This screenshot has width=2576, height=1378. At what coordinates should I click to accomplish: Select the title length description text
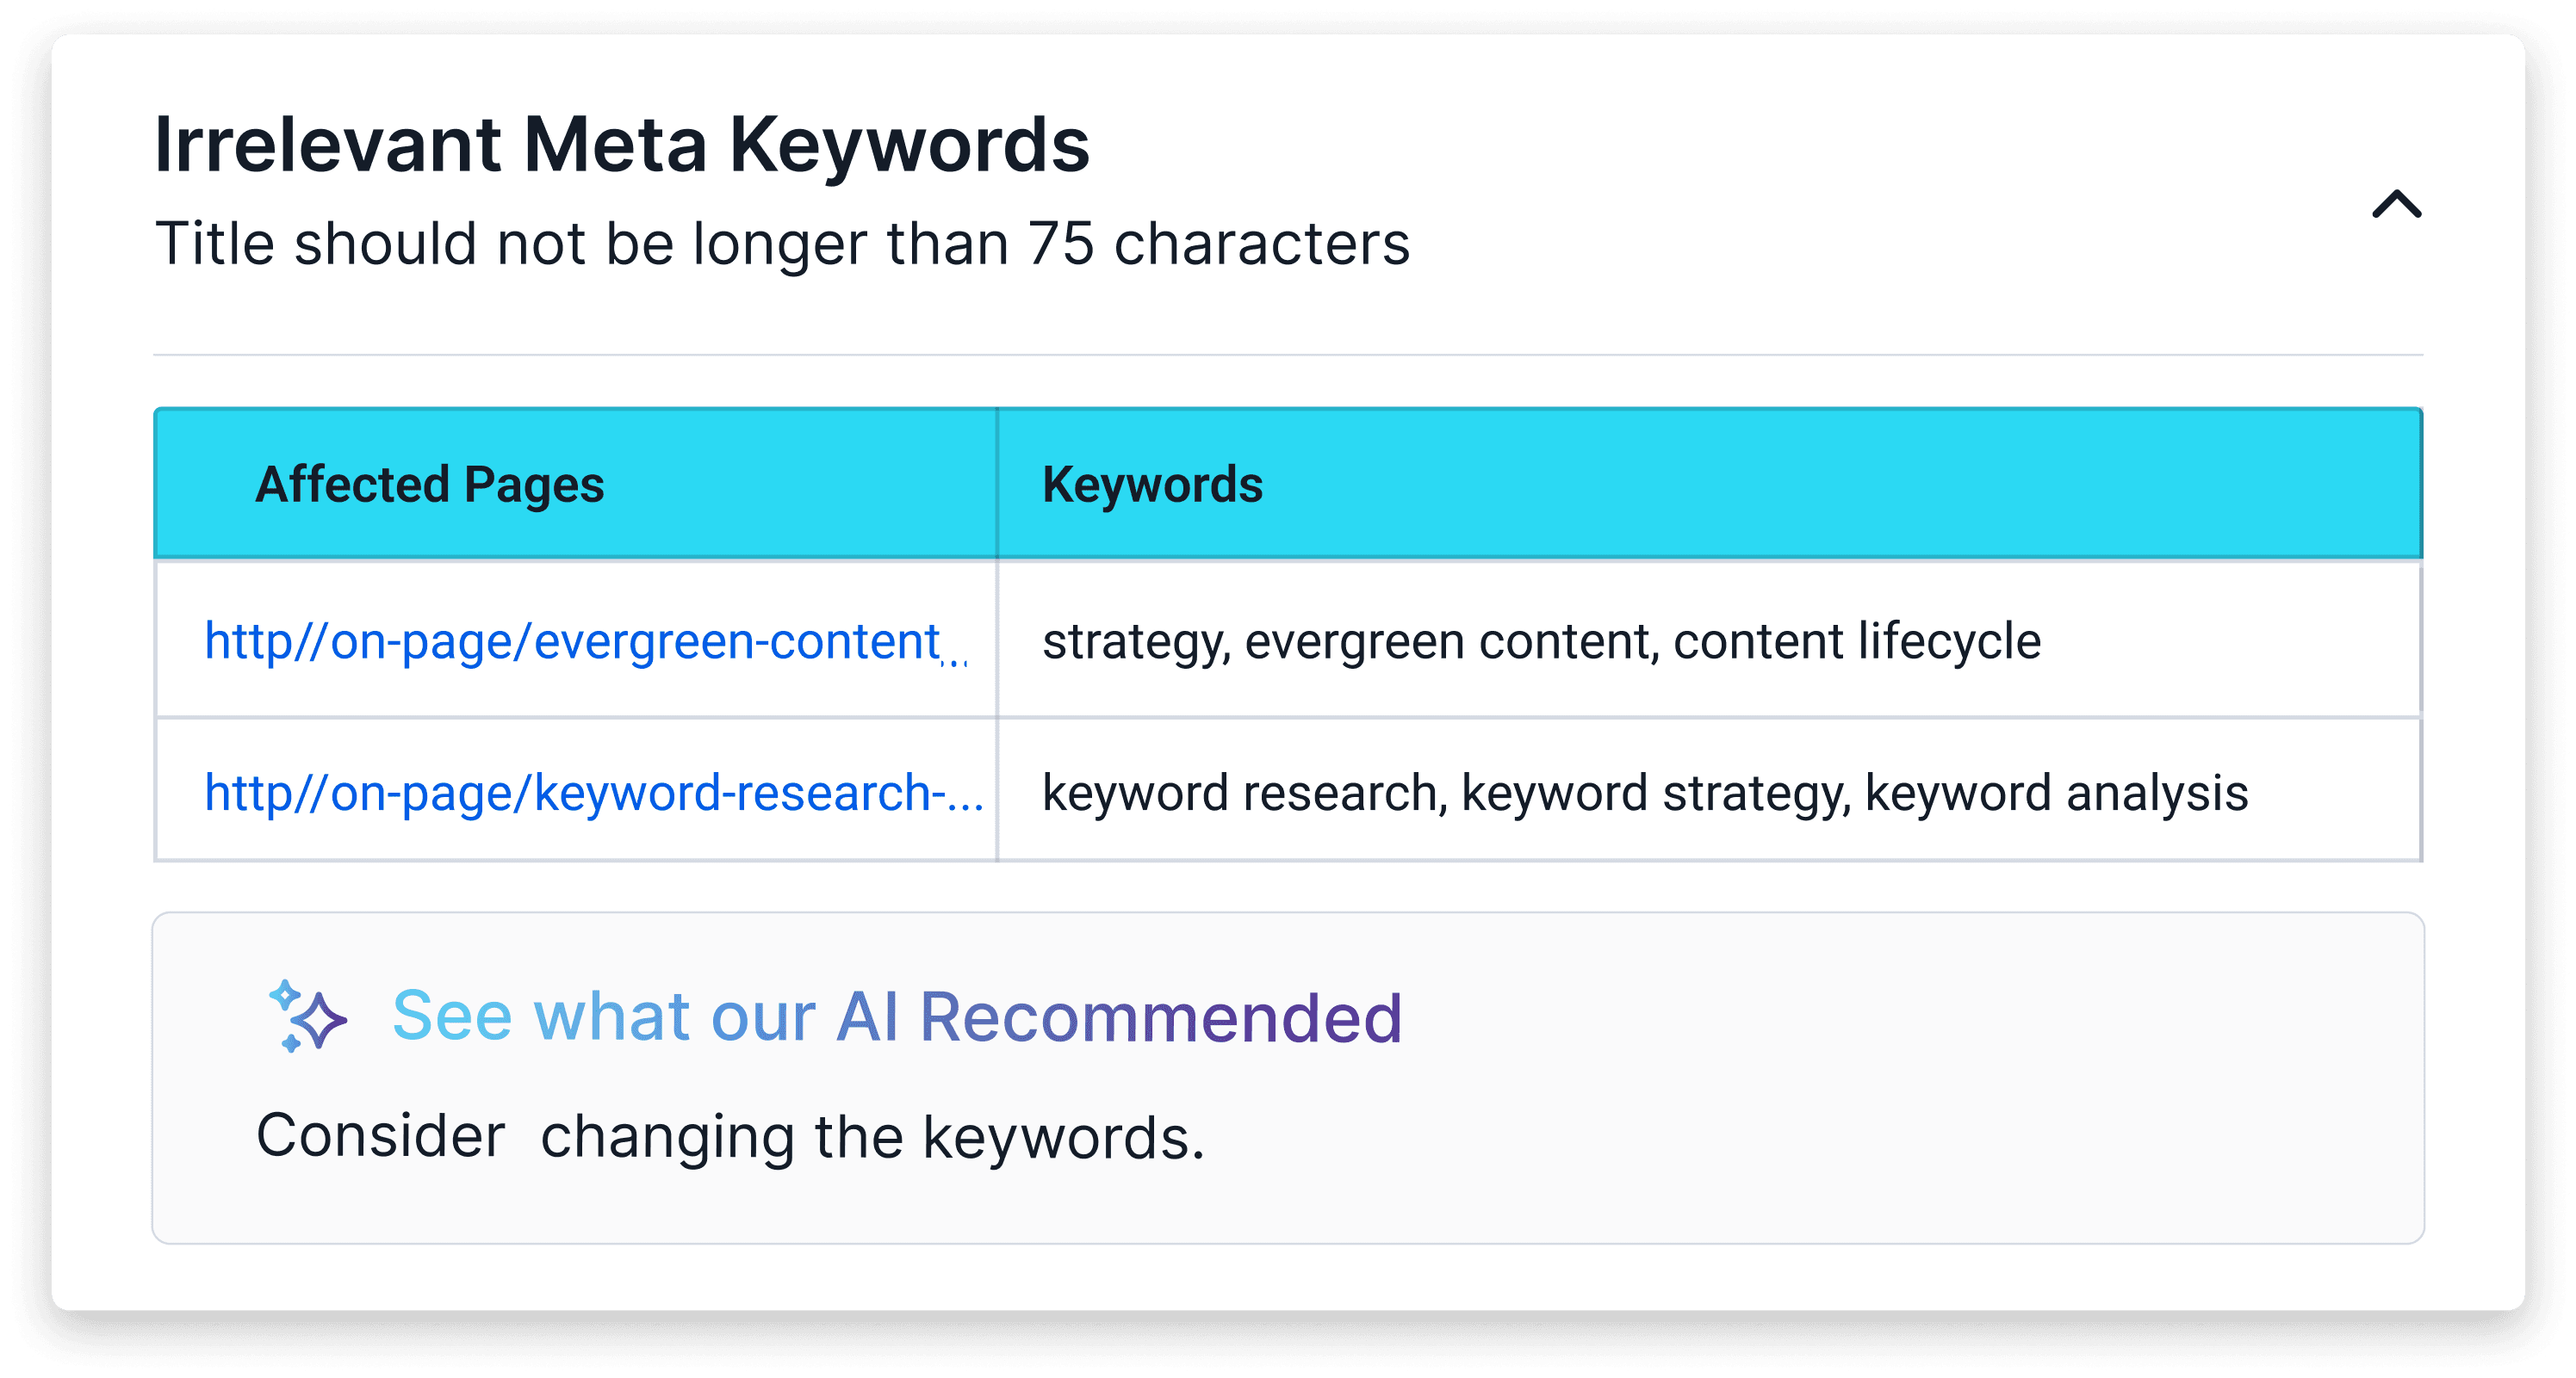782,244
